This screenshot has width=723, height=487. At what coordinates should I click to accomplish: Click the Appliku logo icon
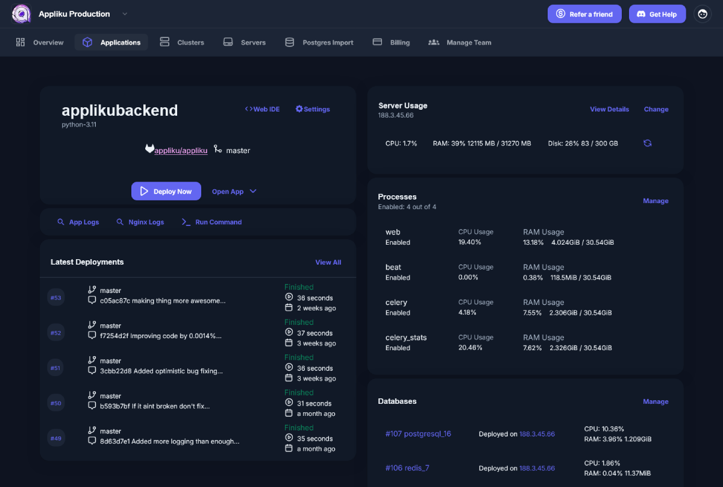(x=21, y=13)
